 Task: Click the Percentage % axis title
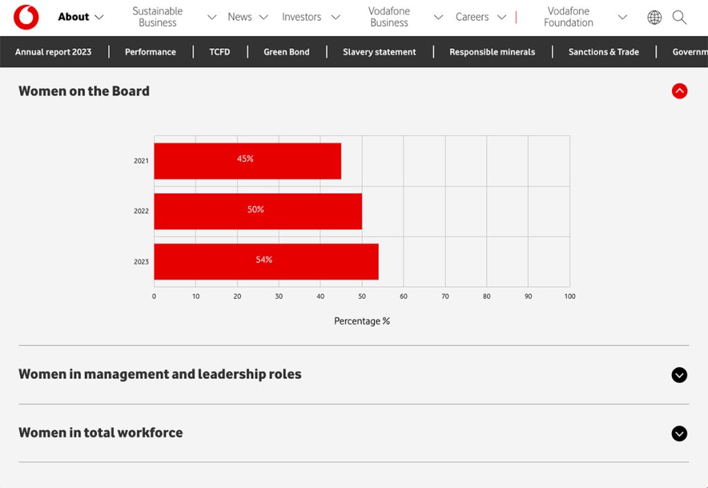coord(362,321)
